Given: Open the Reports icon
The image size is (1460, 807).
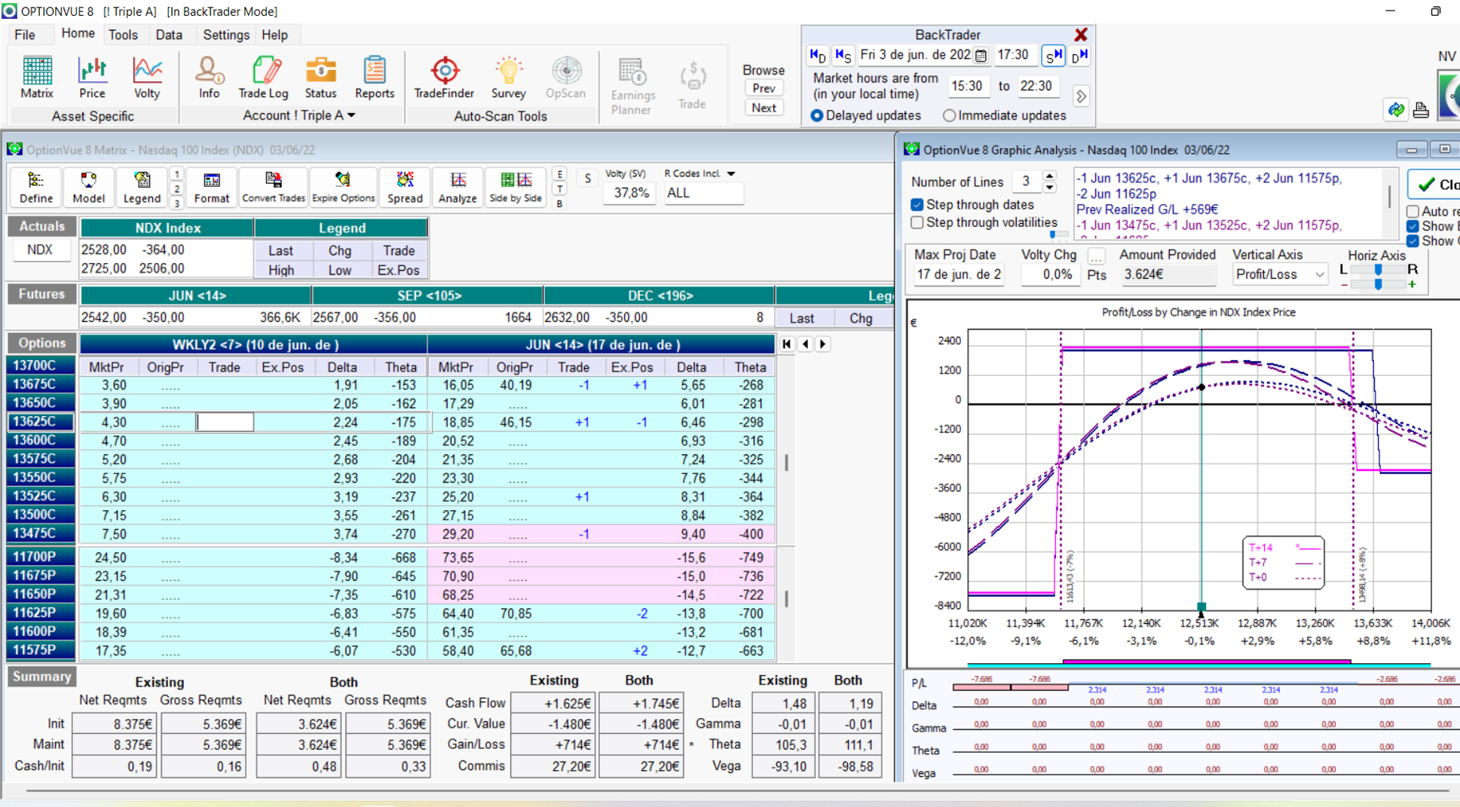Looking at the screenshot, I should [375, 78].
